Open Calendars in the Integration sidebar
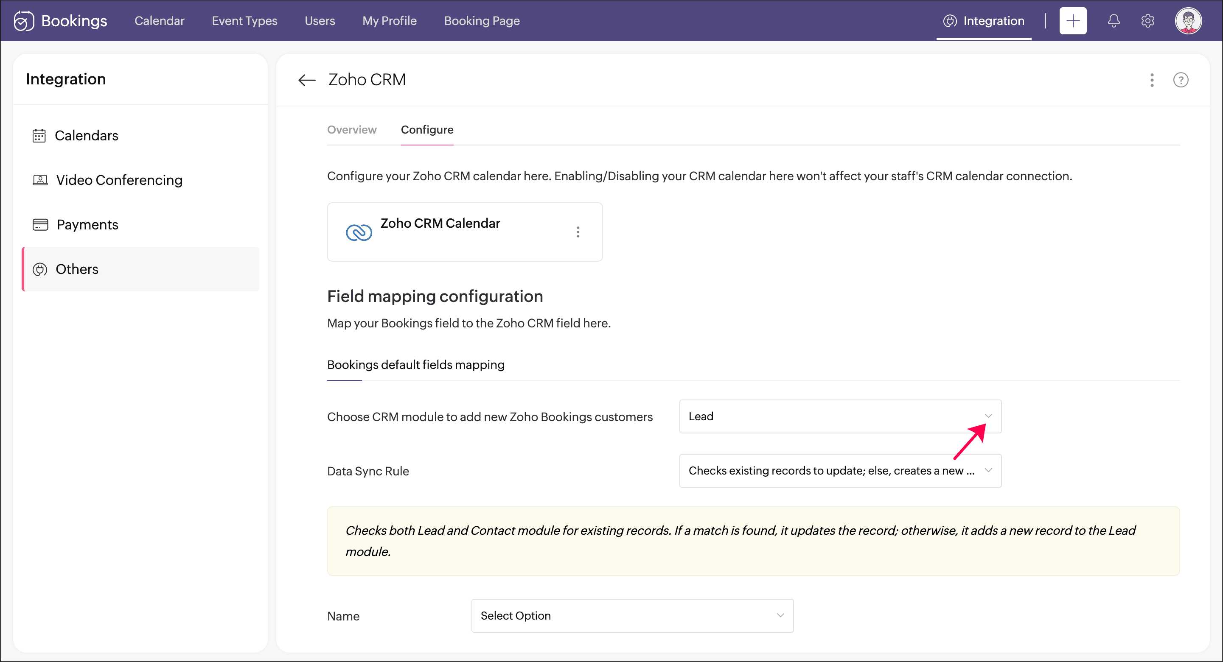Viewport: 1223px width, 662px height. 87,136
